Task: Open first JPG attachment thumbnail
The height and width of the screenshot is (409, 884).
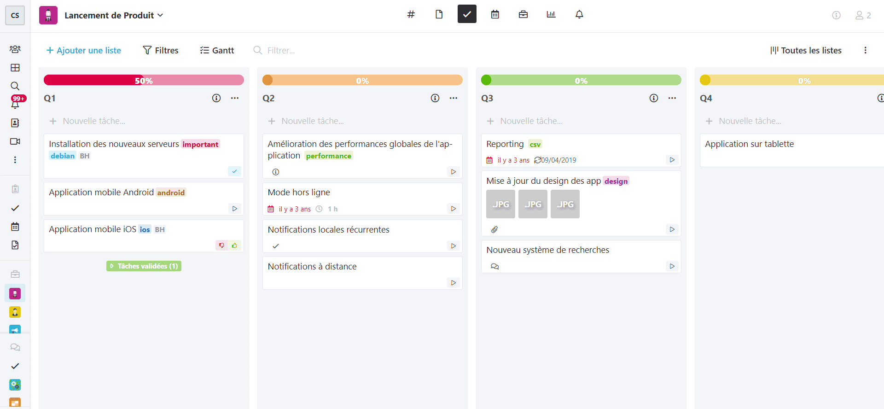Action: pos(500,204)
